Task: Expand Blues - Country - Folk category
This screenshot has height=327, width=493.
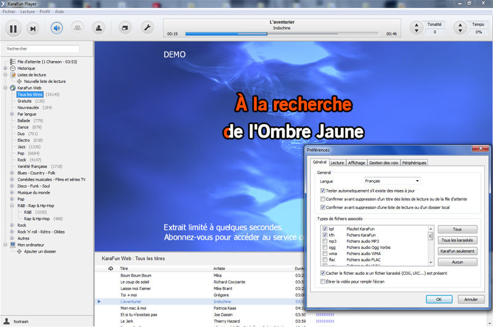Action: click(12, 173)
